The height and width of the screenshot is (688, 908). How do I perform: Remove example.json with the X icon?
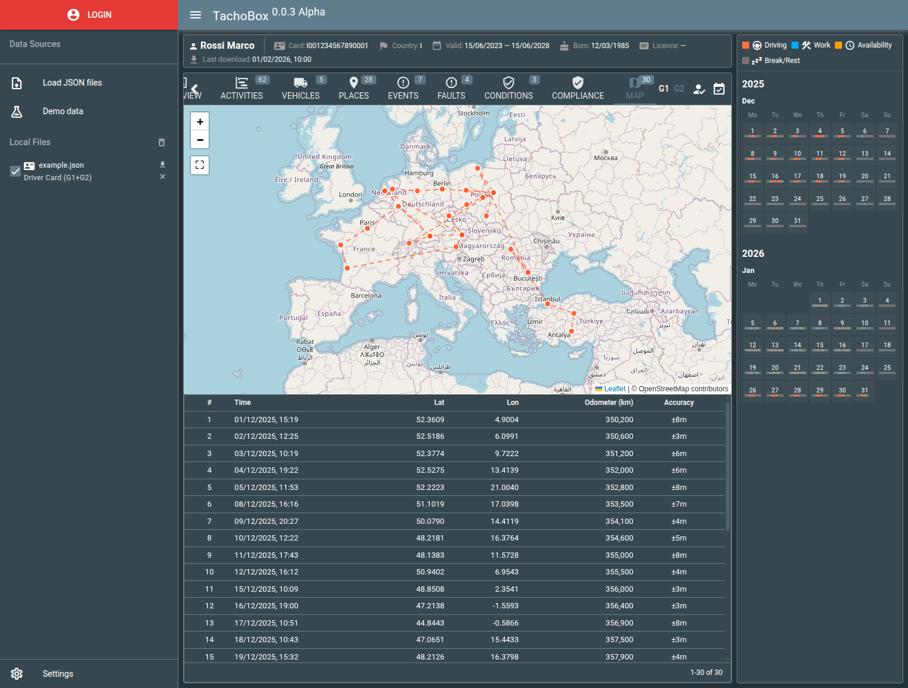tap(162, 177)
